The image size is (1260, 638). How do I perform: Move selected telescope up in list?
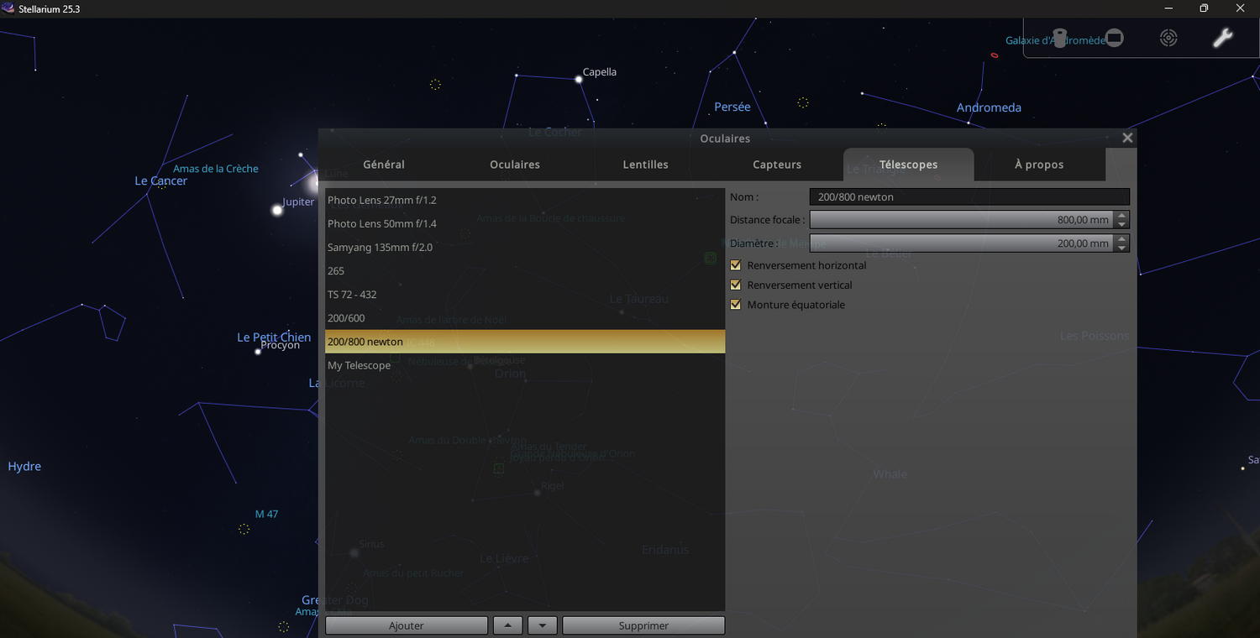click(x=507, y=625)
